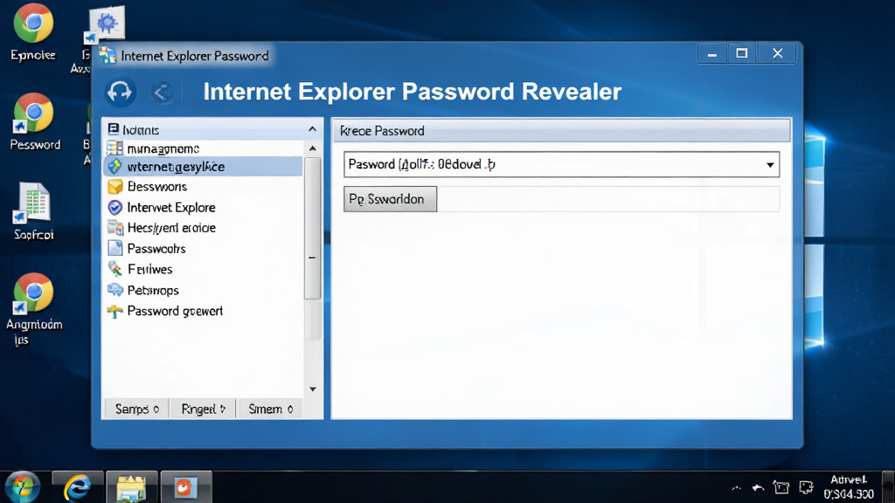This screenshot has width=895, height=503.
Task: Select the Besswons list entry
Action: point(203,187)
